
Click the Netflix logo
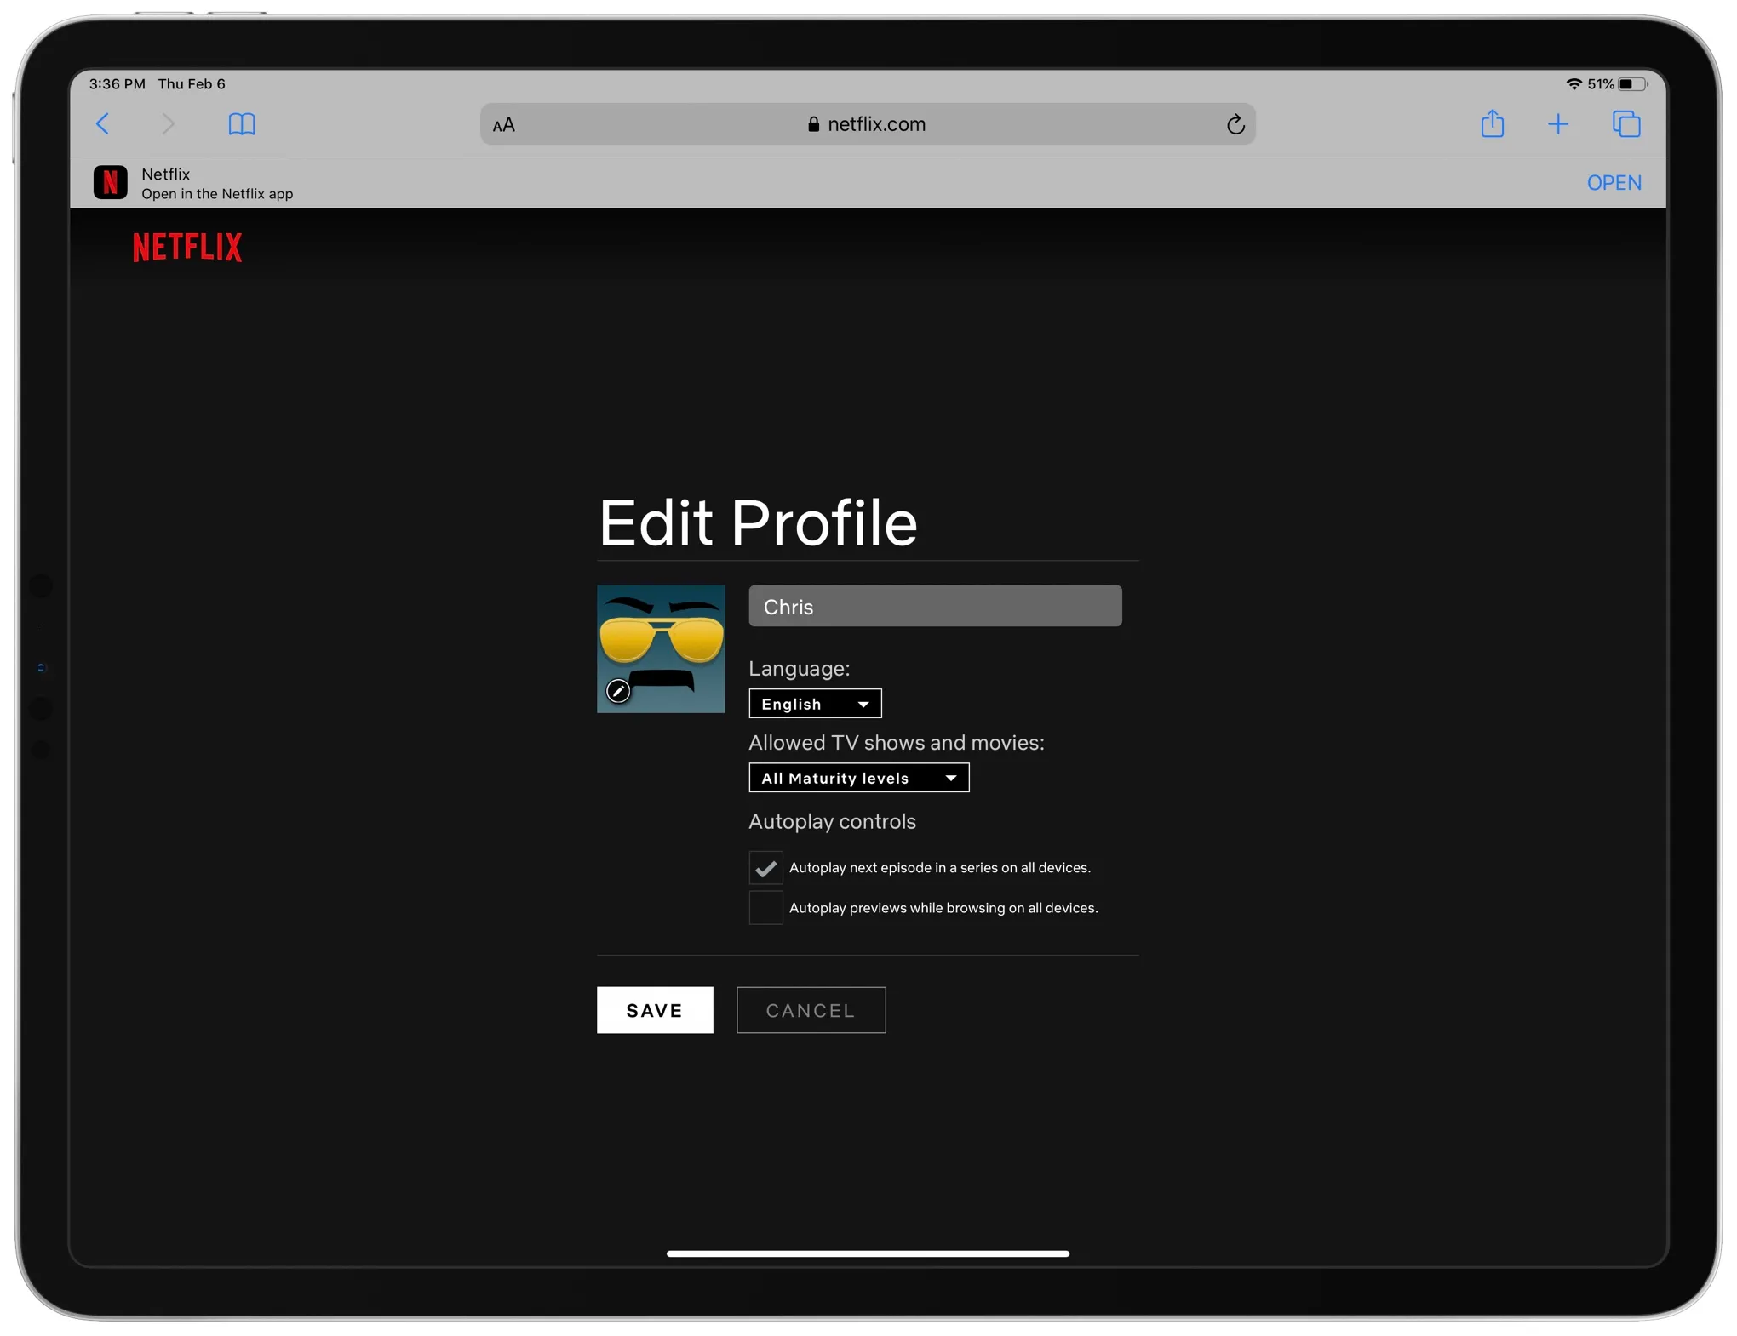(x=186, y=247)
